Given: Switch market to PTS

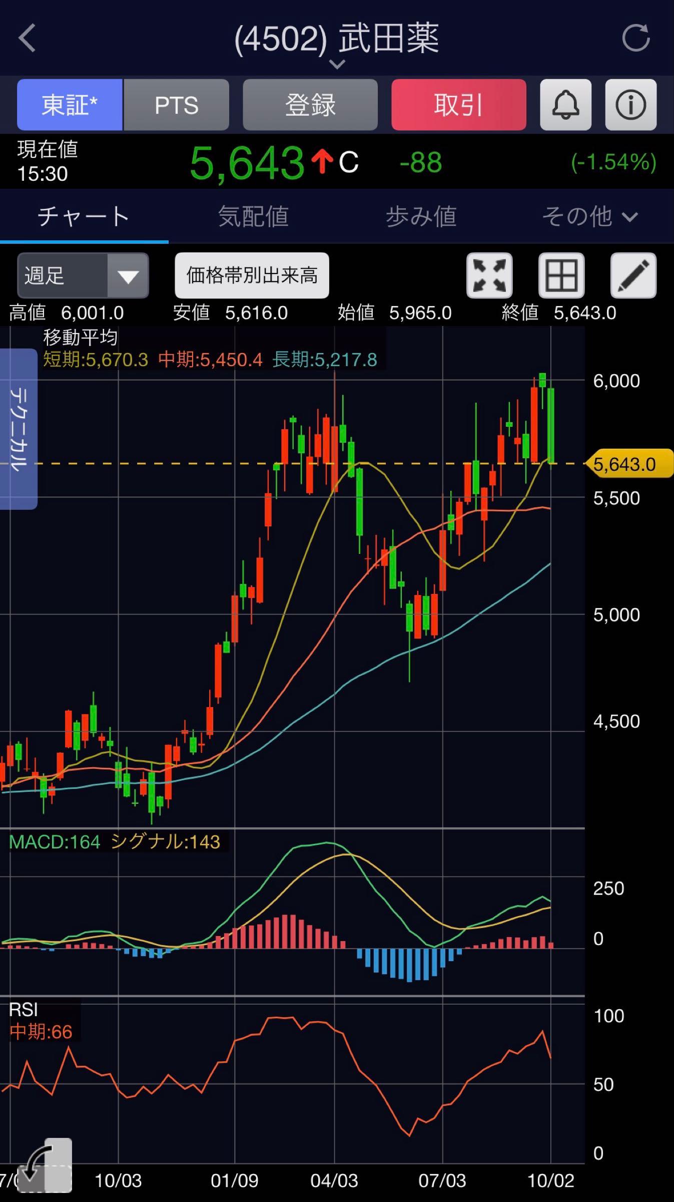Looking at the screenshot, I should pyautogui.click(x=177, y=105).
